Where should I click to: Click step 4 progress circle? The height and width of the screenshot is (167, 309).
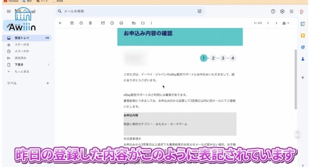point(233,58)
